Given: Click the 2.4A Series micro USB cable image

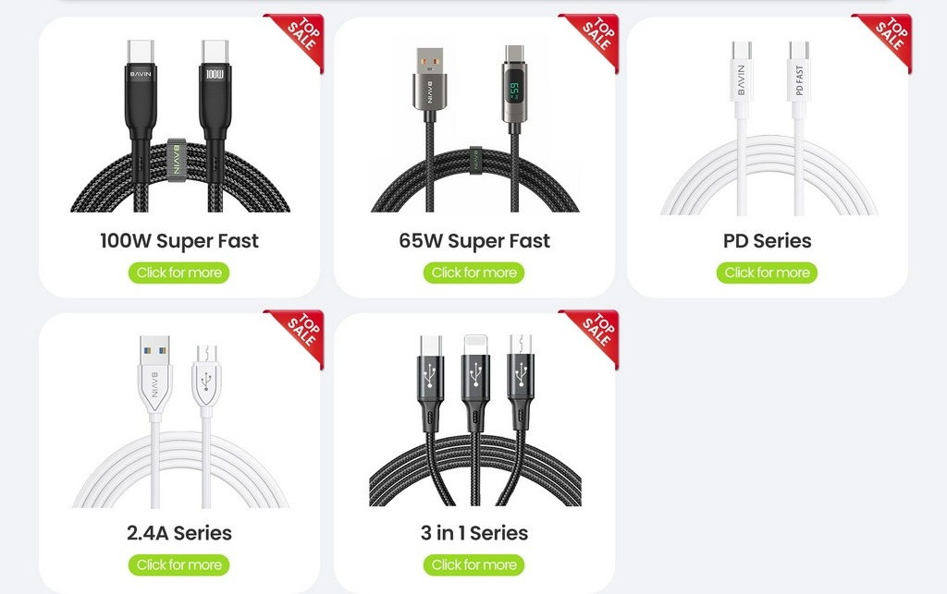Looking at the screenshot, I should [180, 421].
